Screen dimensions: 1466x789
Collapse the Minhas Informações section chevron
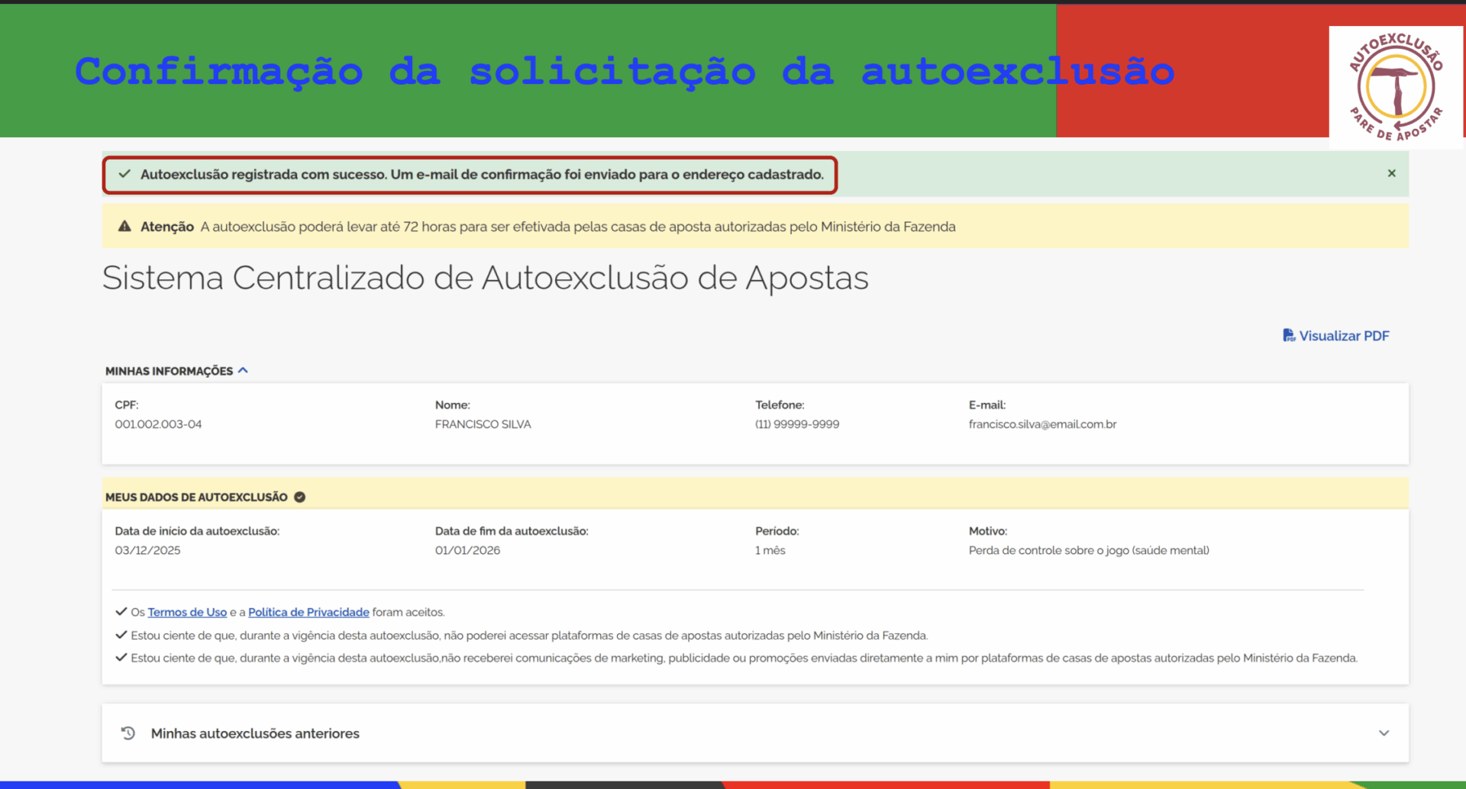[x=244, y=370]
